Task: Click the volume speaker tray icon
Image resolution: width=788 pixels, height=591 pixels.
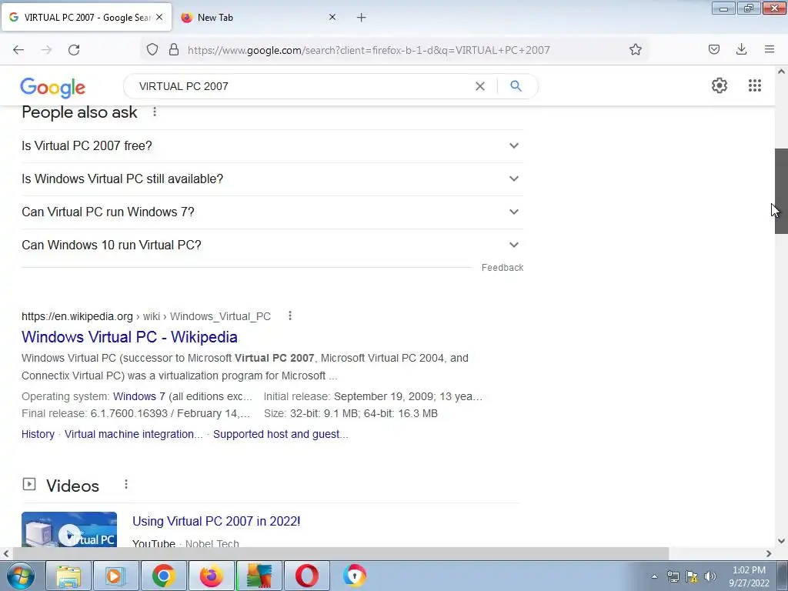Action: click(710, 576)
